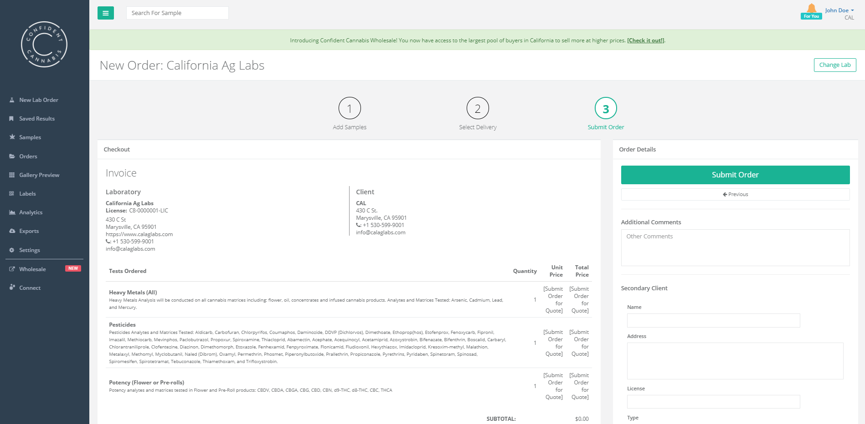Focus the Search For Sample field

[177, 13]
